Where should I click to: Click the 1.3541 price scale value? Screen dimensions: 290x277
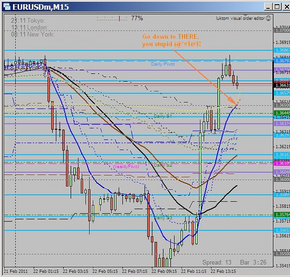coord(283,266)
